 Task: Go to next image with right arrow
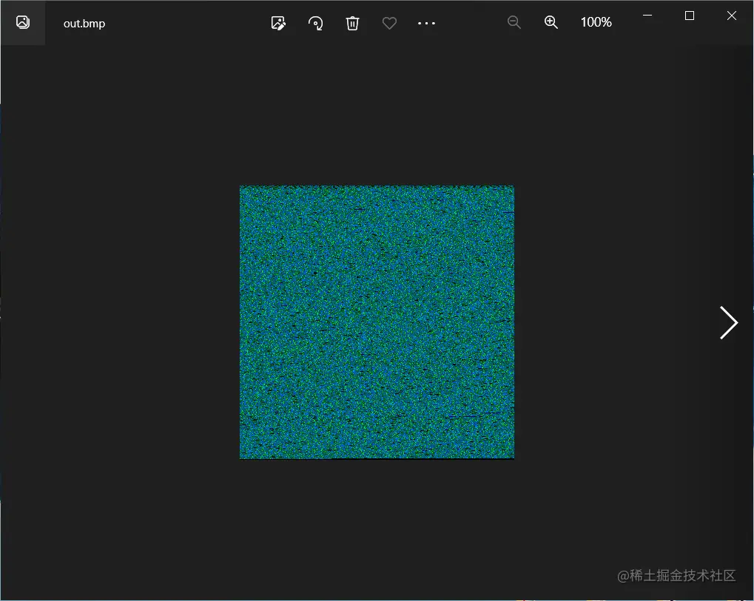729,322
